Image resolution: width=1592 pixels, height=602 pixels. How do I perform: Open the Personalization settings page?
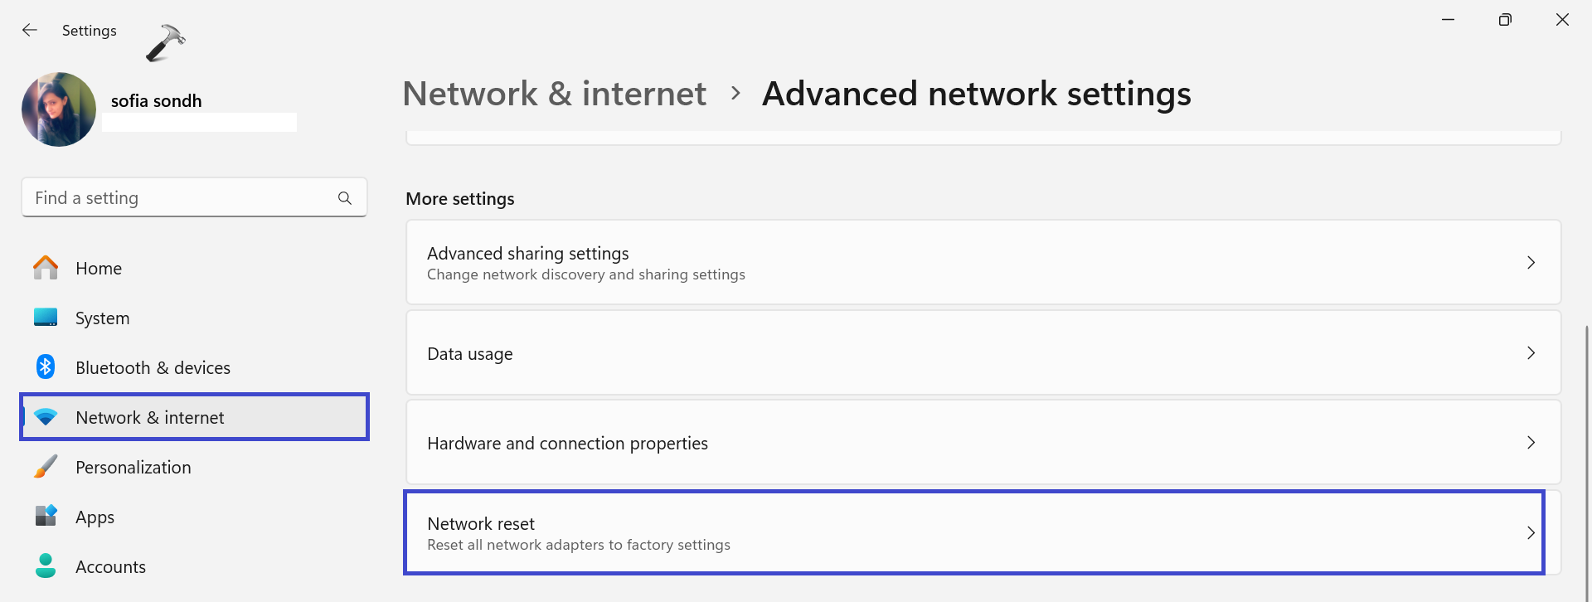133,467
